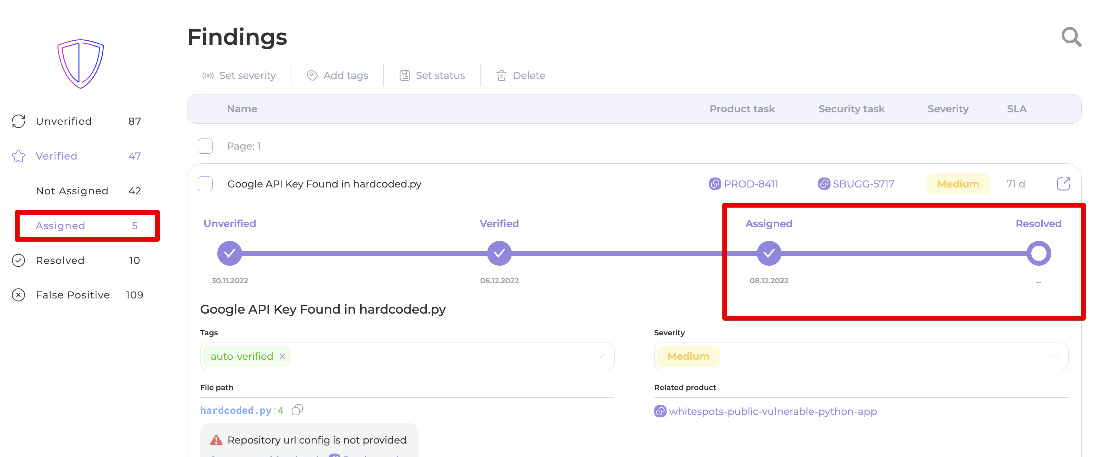Screen dimensions: 1103x457
Task: Click the Unverified refresh icon in the sidebar
Action: 18,121
